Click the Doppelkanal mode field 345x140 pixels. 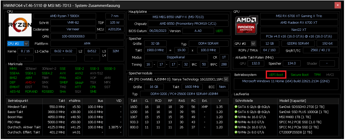[176, 57]
